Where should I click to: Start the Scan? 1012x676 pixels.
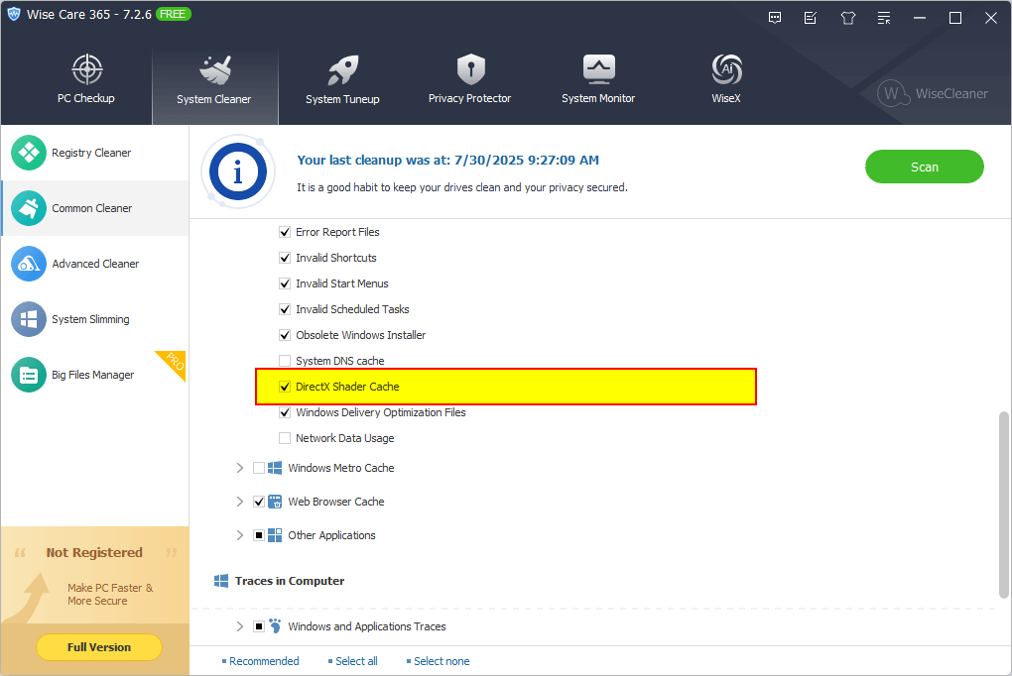pyautogui.click(x=925, y=167)
